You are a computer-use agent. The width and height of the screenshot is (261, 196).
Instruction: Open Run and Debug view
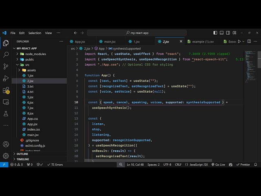[6, 78]
